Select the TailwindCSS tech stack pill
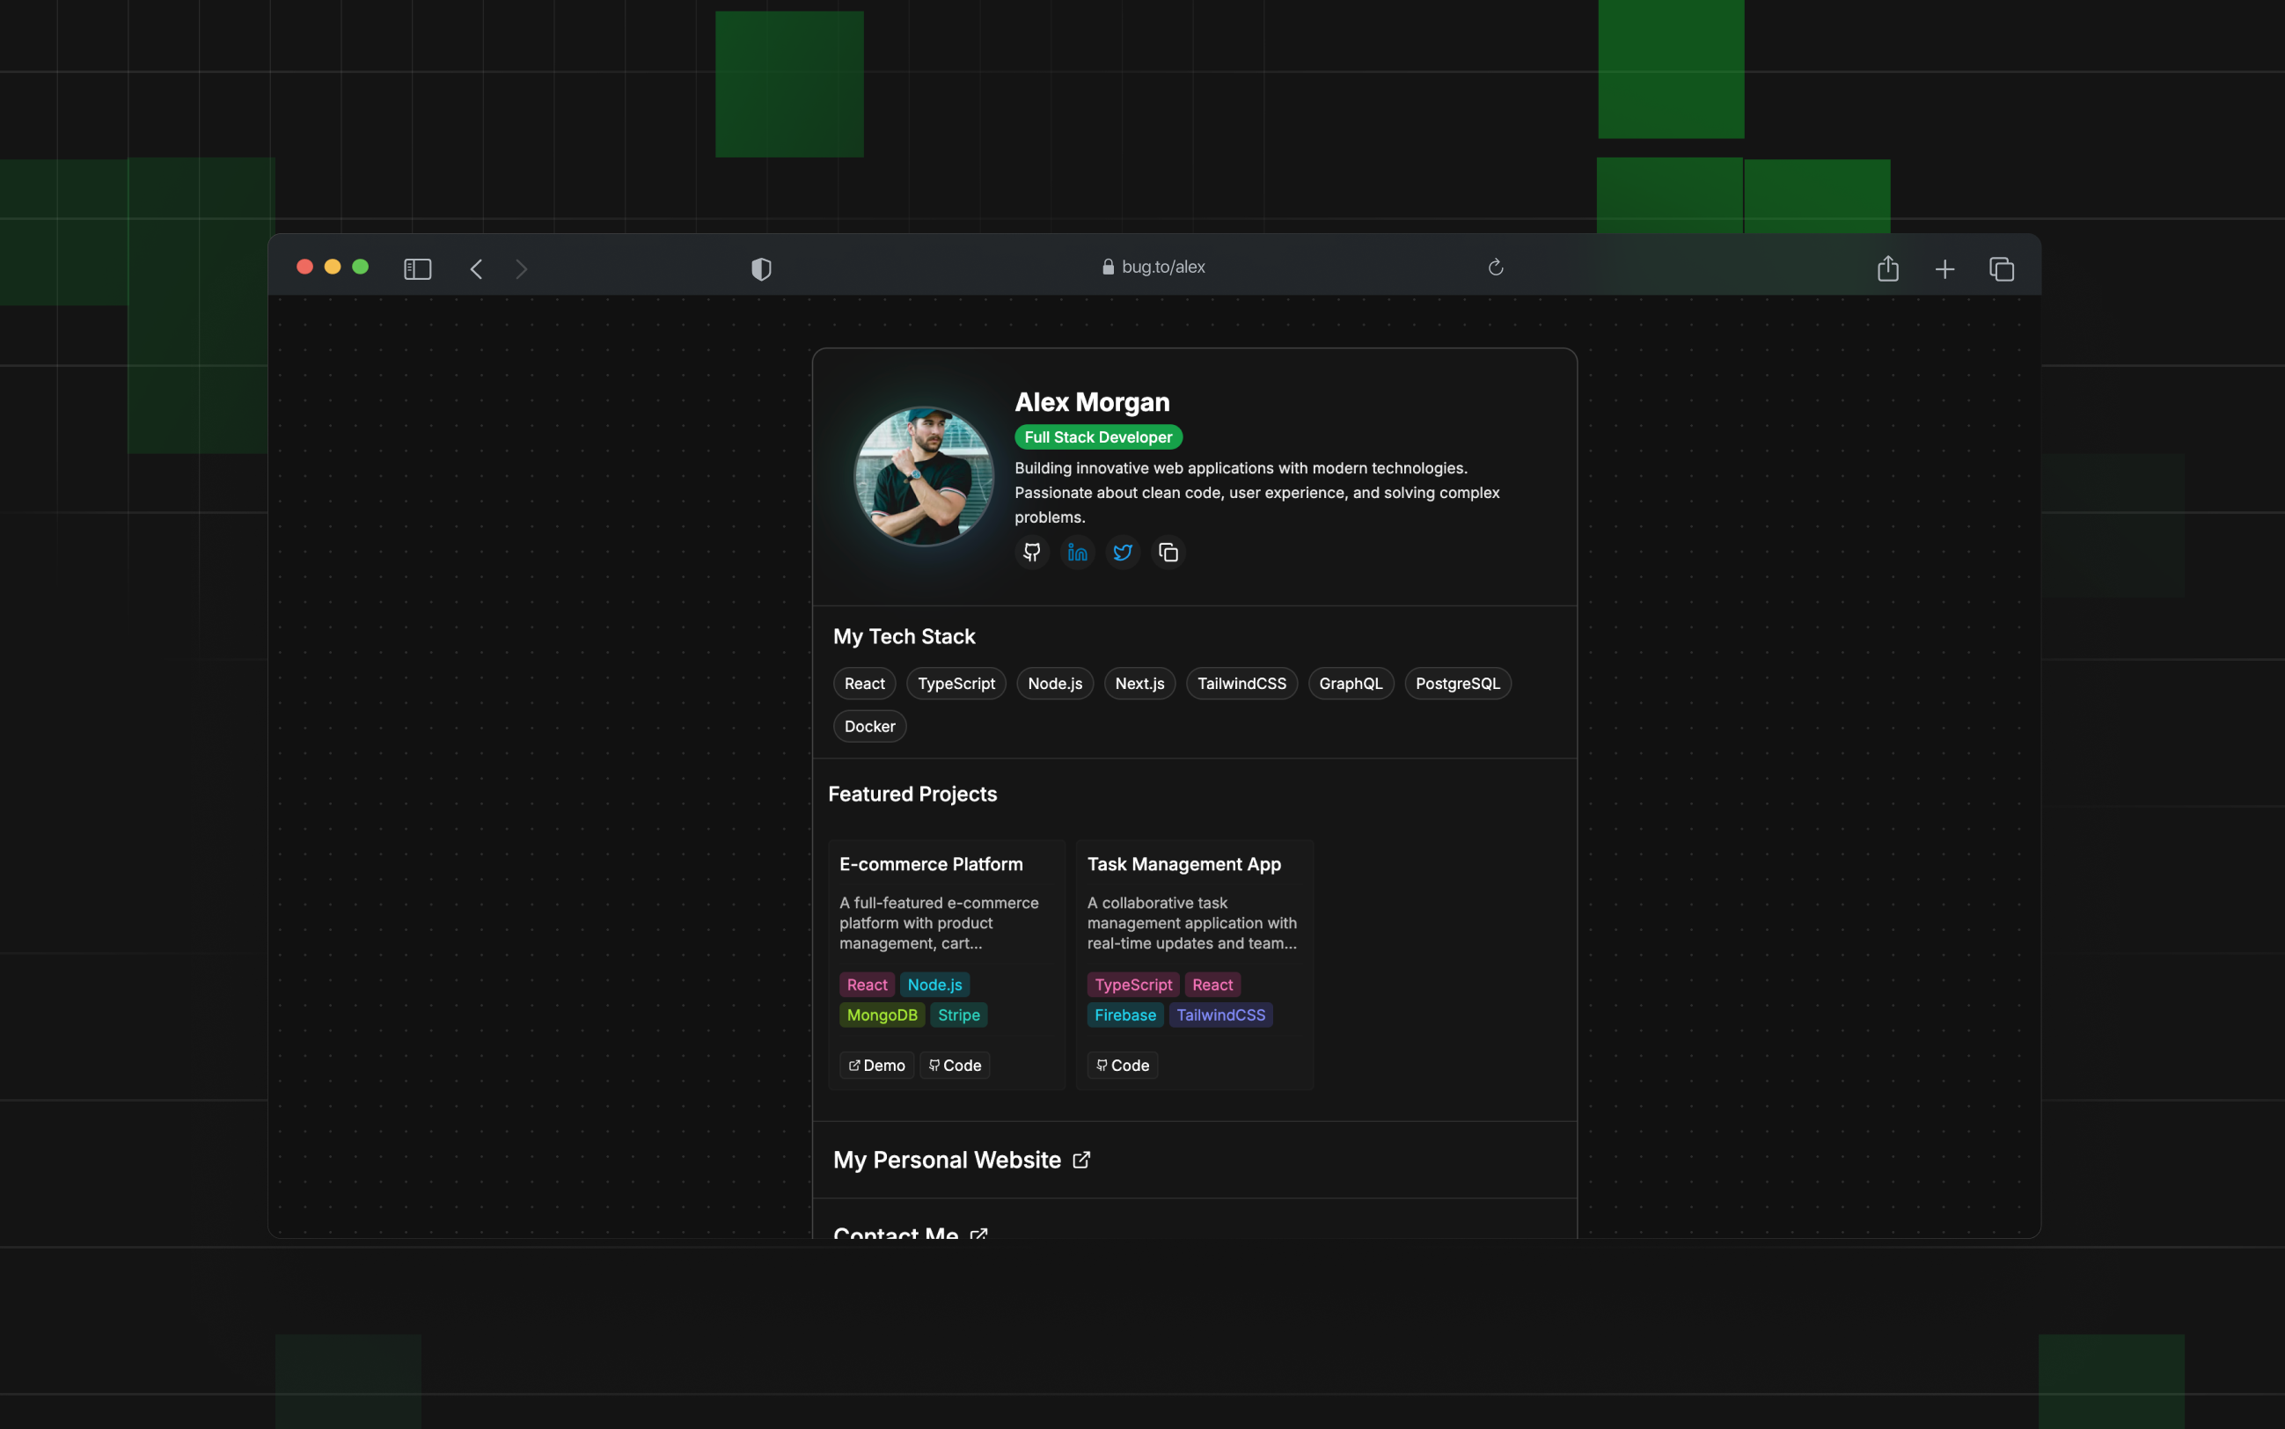The image size is (2285, 1429). pyautogui.click(x=1241, y=684)
